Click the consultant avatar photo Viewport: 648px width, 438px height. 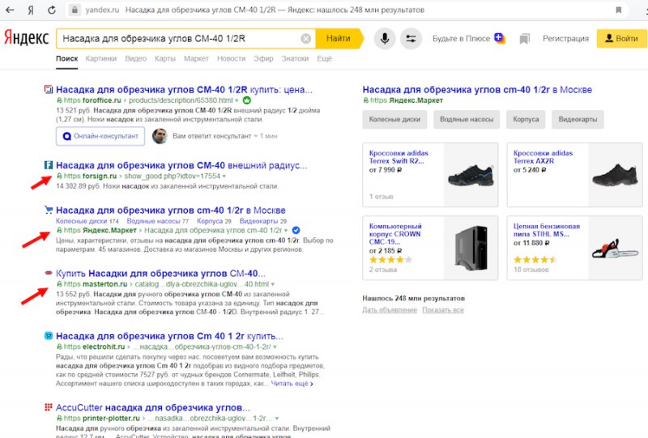[x=160, y=136]
